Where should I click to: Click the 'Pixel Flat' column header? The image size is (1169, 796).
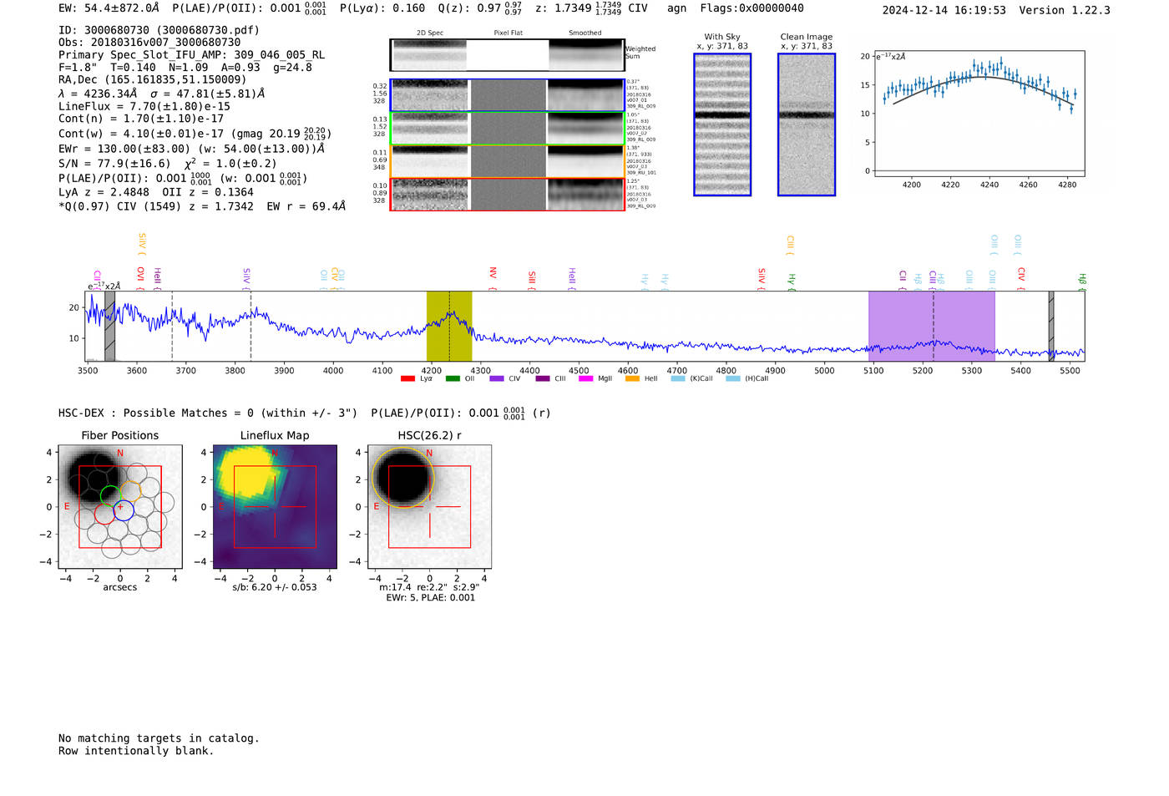click(508, 33)
